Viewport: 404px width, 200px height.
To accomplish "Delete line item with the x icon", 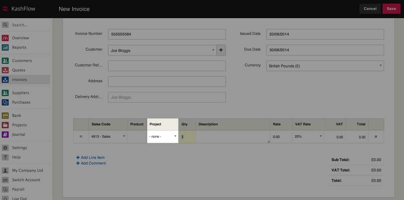I will point(376,137).
